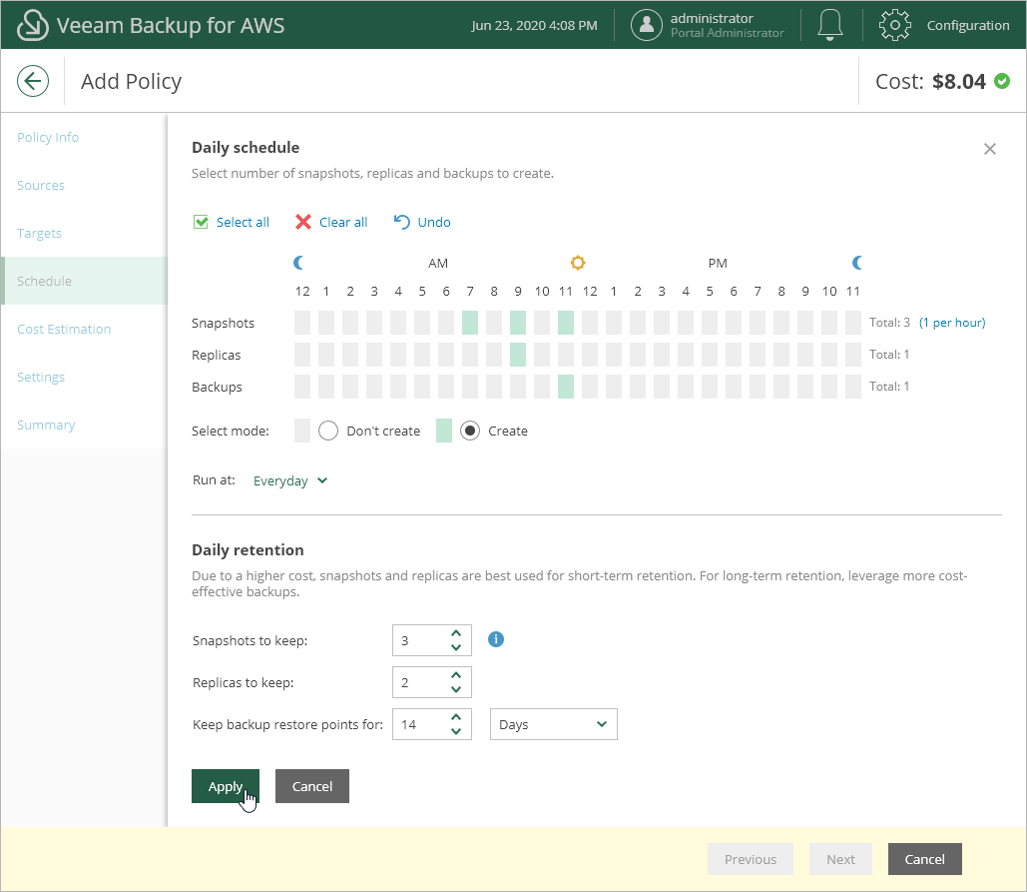Toggle the Snapshots 12 AM cell
Image resolution: width=1027 pixels, height=892 pixels.
pos(302,323)
